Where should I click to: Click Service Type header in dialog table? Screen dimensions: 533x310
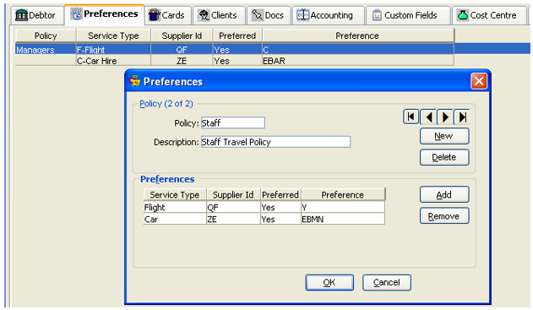click(175, 195)
